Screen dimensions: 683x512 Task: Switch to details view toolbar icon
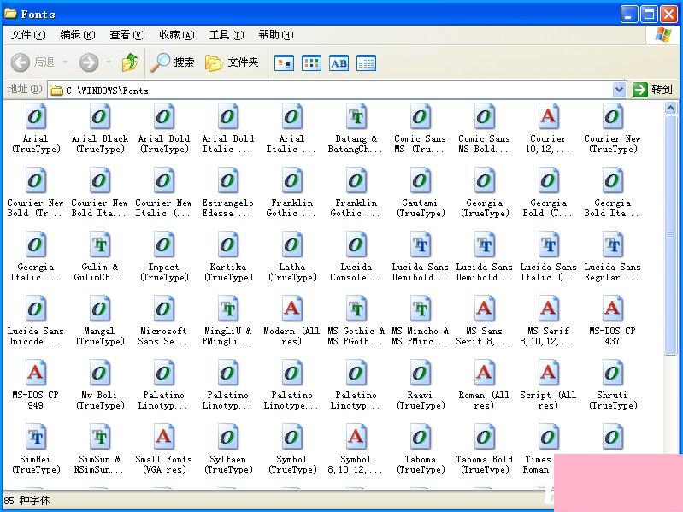click(x=367, y=63)
